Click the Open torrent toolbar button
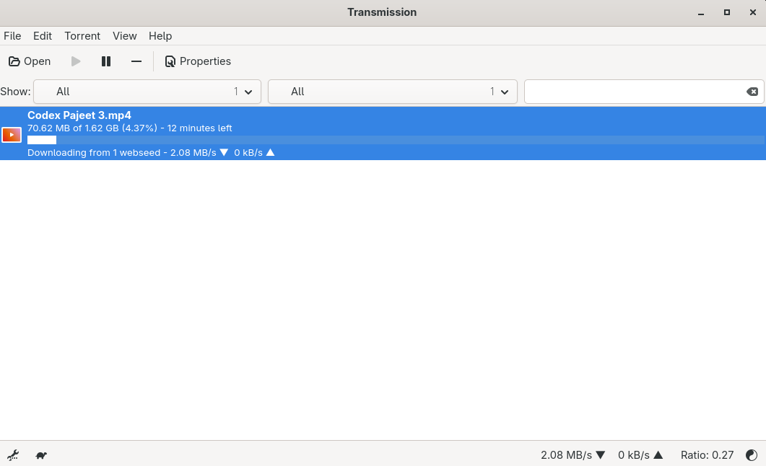 30,61
